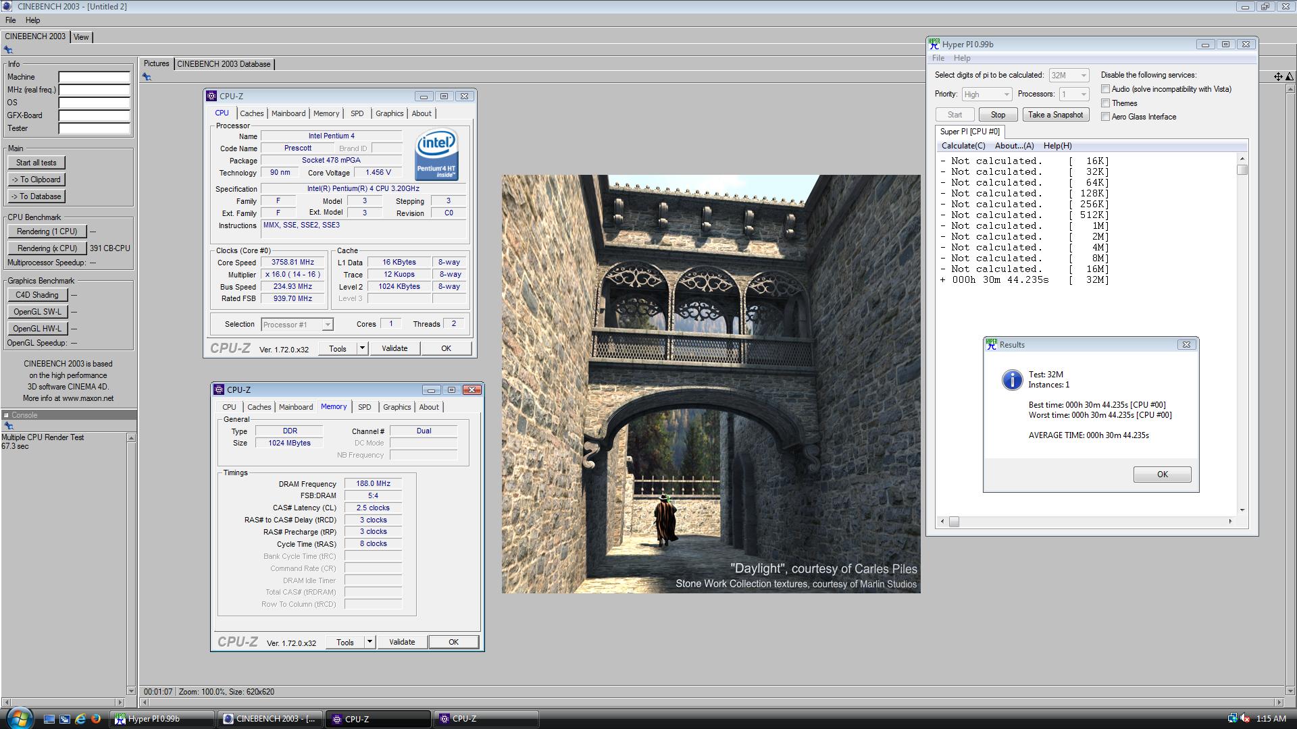1297x729 pixels.
Task: Launch Internet Explorer from quick launch
Action: click(x=80, y=719)
